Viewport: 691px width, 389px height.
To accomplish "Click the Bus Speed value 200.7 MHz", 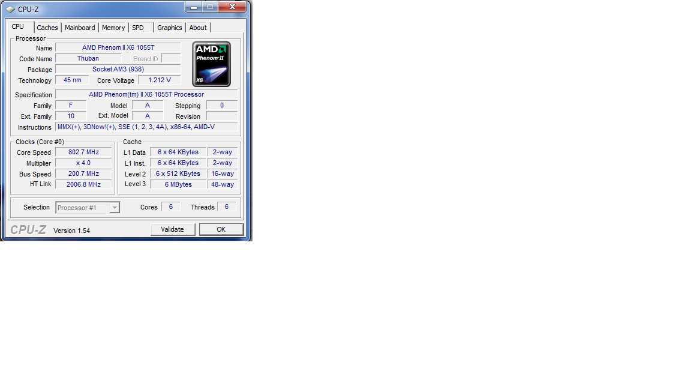I will tap(84, 173).
